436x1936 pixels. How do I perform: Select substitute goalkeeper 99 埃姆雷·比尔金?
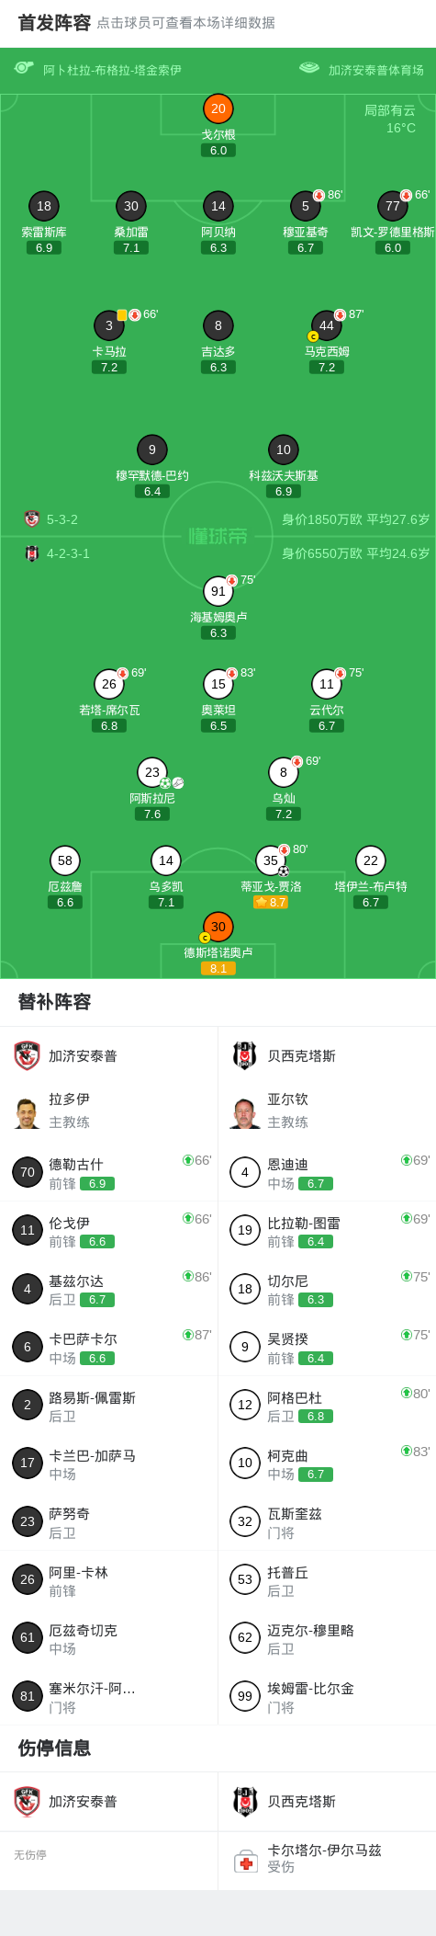[328, 1696]
